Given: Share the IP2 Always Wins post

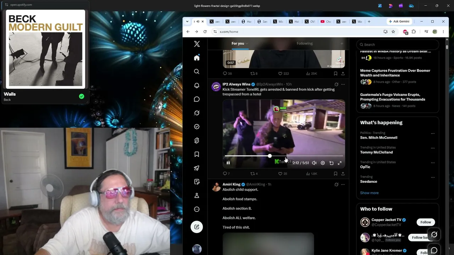Looking at the screenshot, I should point(343,174).
